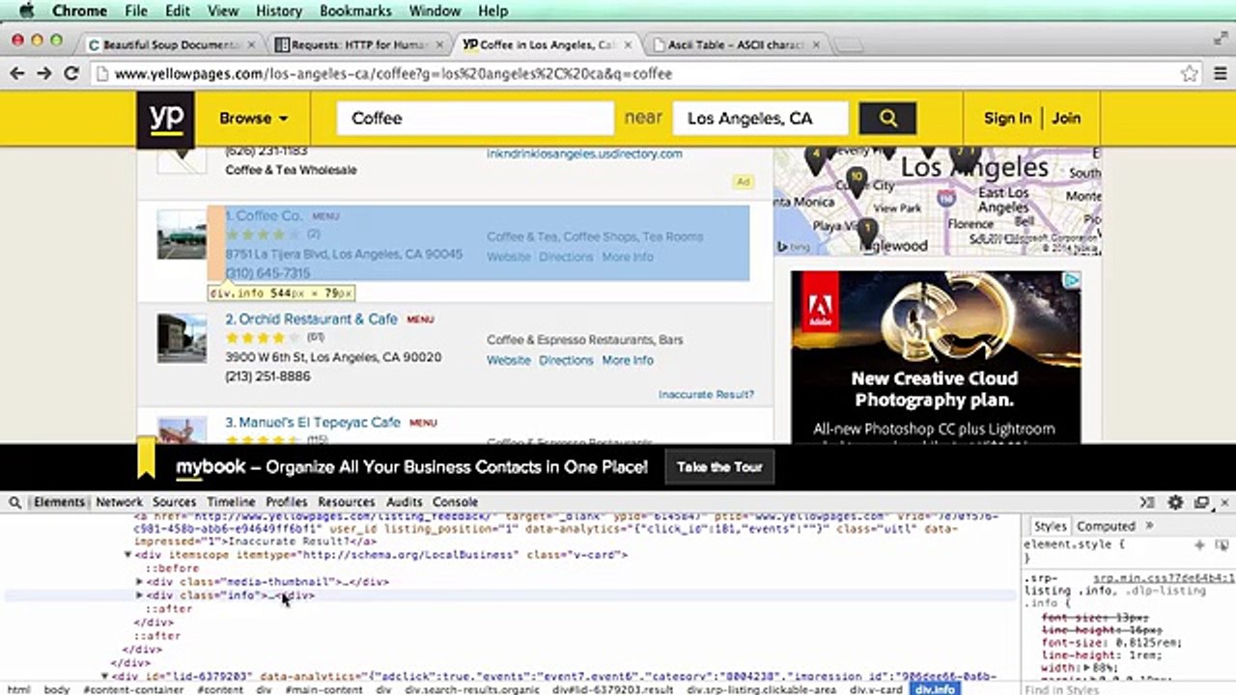Switch to the Computed styles tab
1236x695 pixels.
pyautogui.click(x=1106, y=526)
